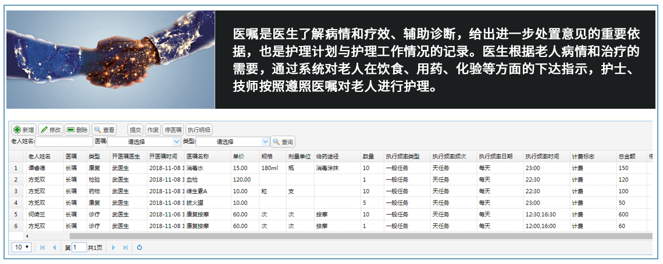The height and width of the screenshot is (264, 663).
Task: Click the 停医嘱 button
Action: [173, 130]
